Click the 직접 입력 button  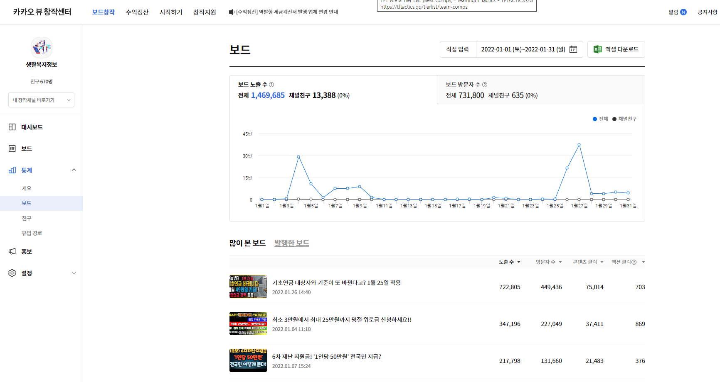click(458, 49)
